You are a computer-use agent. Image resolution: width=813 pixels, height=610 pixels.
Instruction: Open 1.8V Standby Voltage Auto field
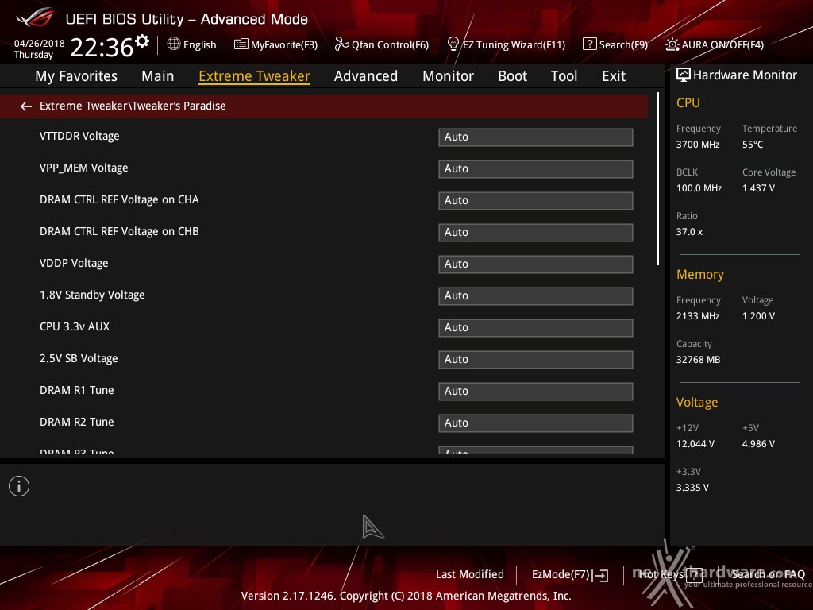click(536, 295)
